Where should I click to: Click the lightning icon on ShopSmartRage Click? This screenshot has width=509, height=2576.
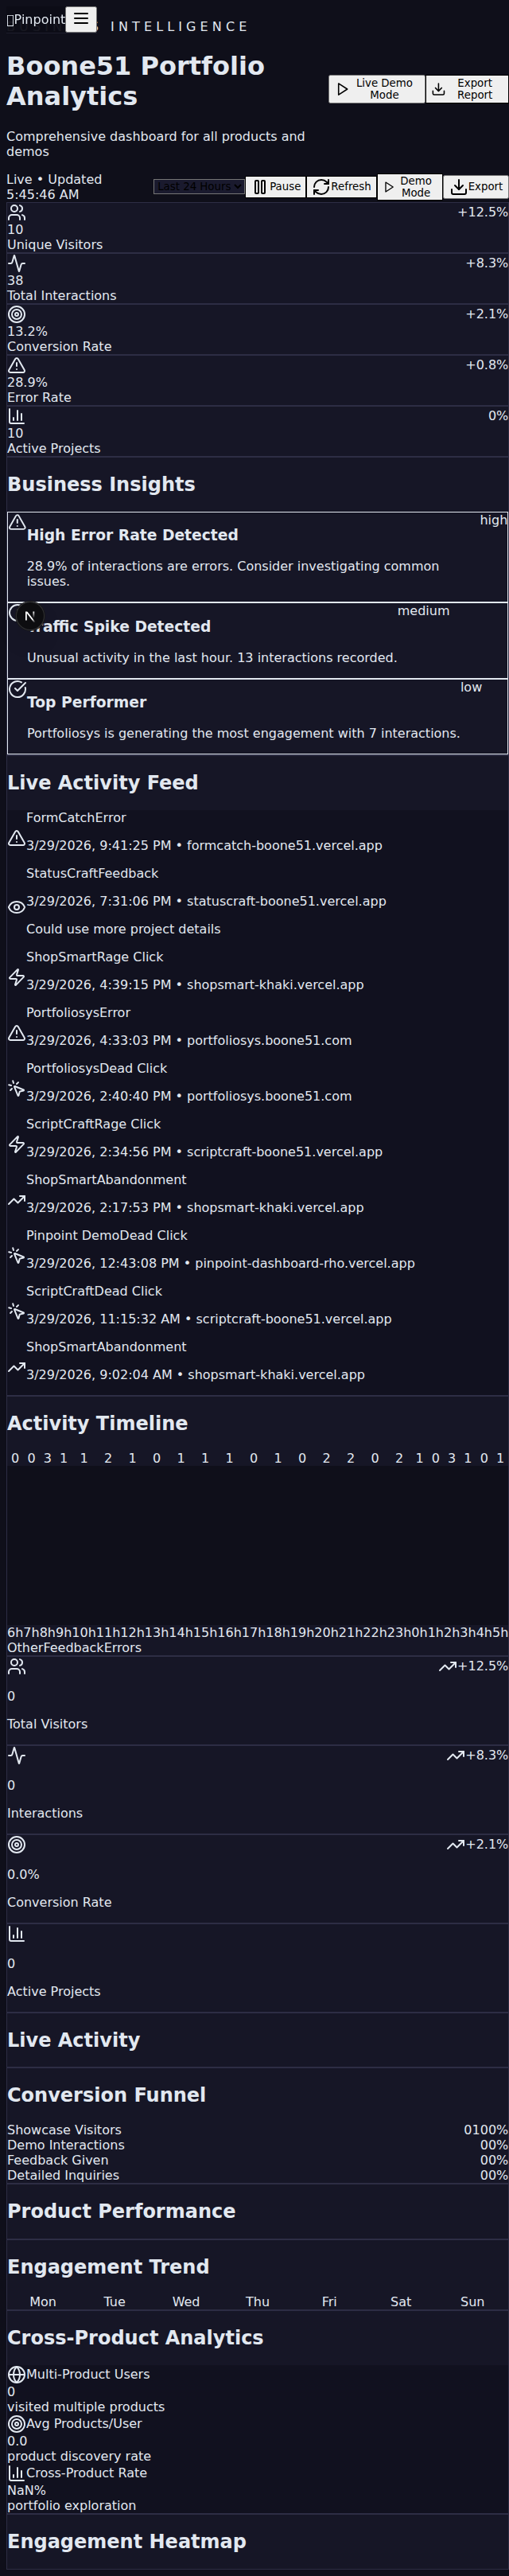[x=16, y=978]
